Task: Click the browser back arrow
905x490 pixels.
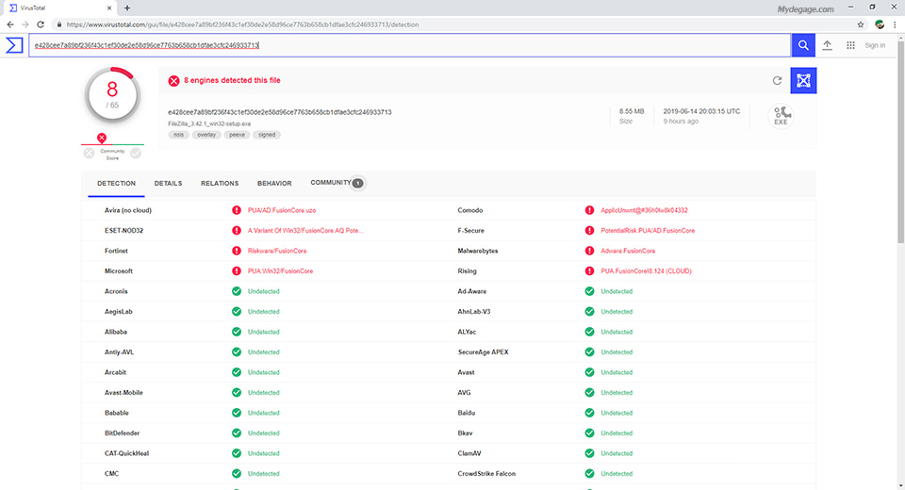Action: [x=9, y=24]
